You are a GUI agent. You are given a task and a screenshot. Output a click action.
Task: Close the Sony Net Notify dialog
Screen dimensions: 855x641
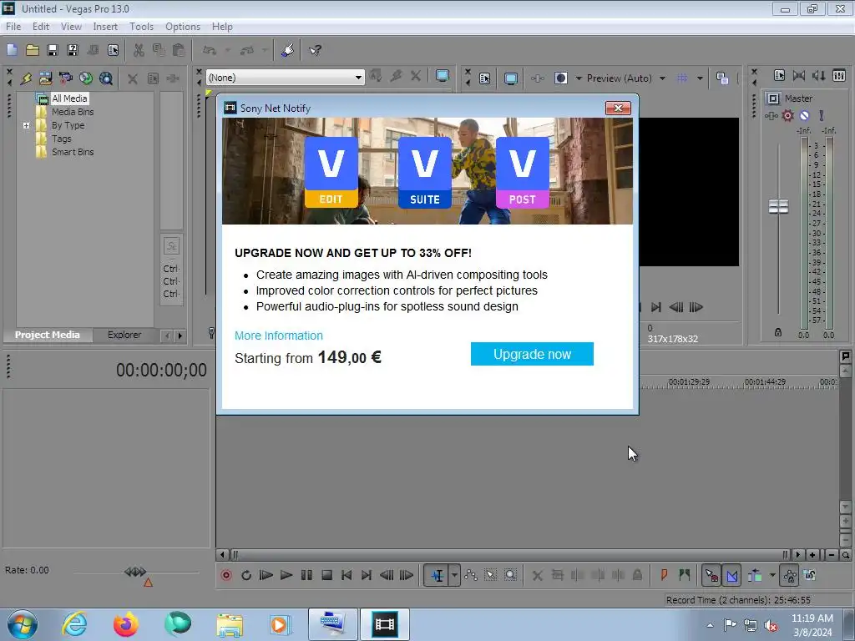click(x=619, y=108)
